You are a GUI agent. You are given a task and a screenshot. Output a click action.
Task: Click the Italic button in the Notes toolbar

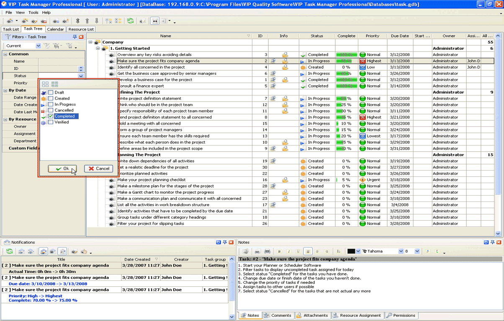point(288,251)
